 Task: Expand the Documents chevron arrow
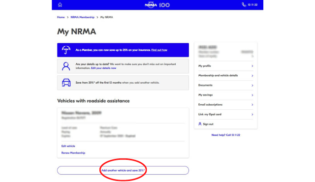[x=252, y=86]
